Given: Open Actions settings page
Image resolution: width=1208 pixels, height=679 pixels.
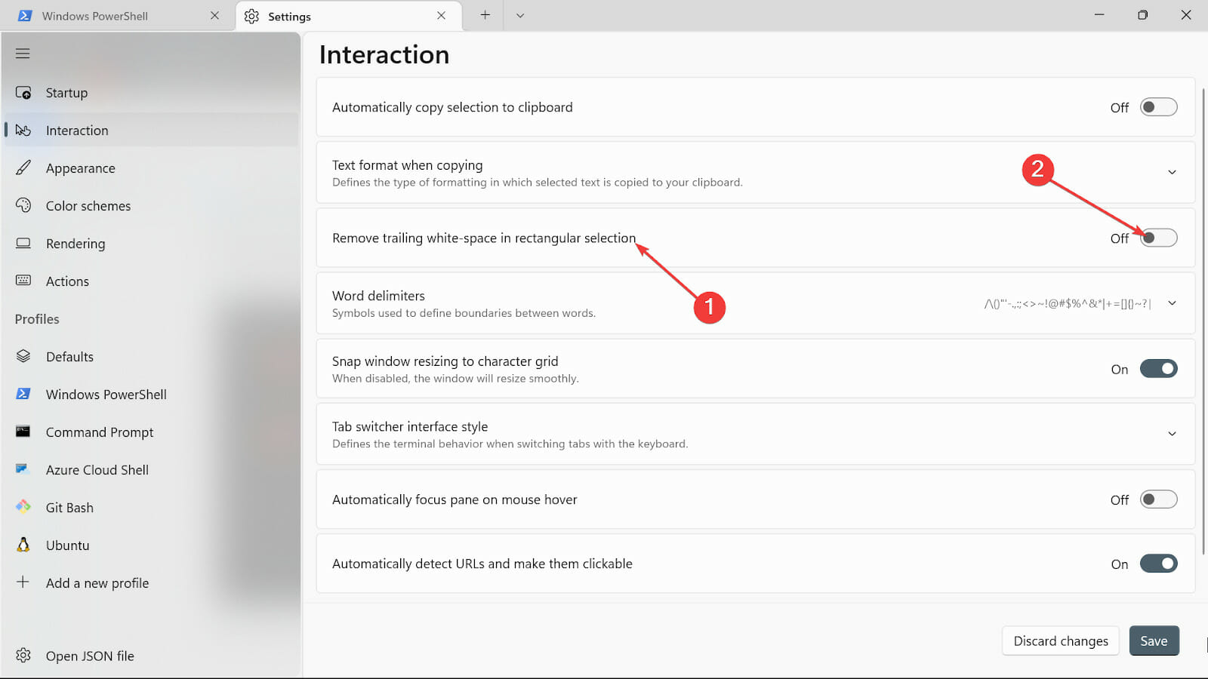Looking at the screenshot, I should click(x=151, y=281).
